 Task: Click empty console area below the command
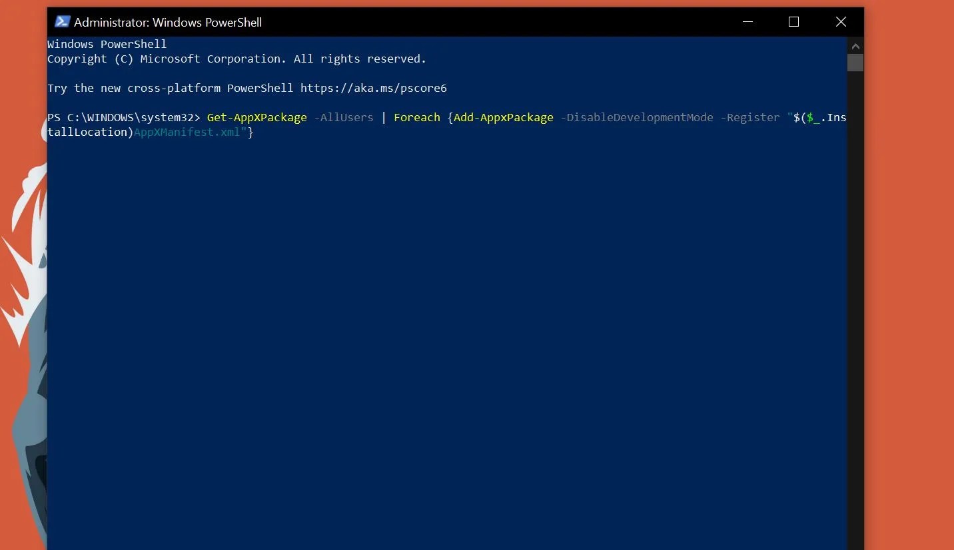click(446, 333)
